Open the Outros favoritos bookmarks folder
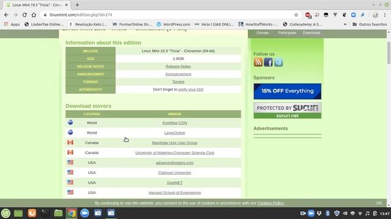This screenshot has width=391, height=219. [370, 24]
